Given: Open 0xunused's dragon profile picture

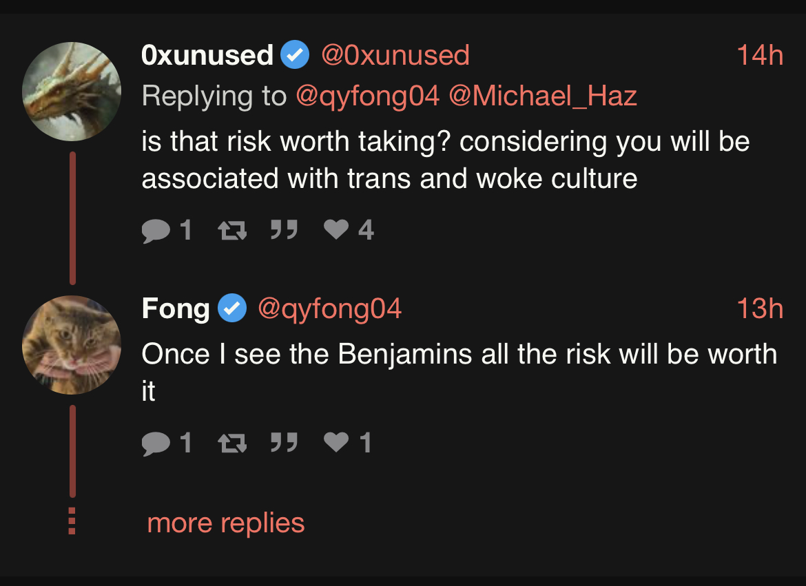Looking at the screenshot, I should (x=72, y=92).
